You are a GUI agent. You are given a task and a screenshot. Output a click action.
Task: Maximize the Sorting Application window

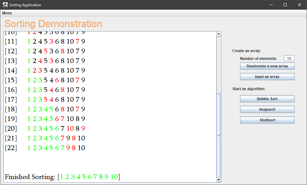(285, 5)
